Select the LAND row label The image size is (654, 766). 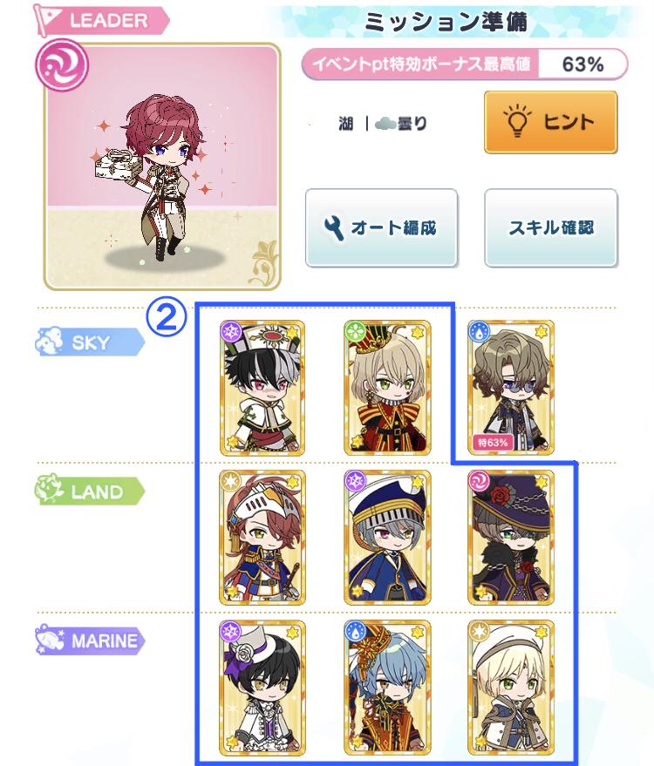(x=90, y=491)
